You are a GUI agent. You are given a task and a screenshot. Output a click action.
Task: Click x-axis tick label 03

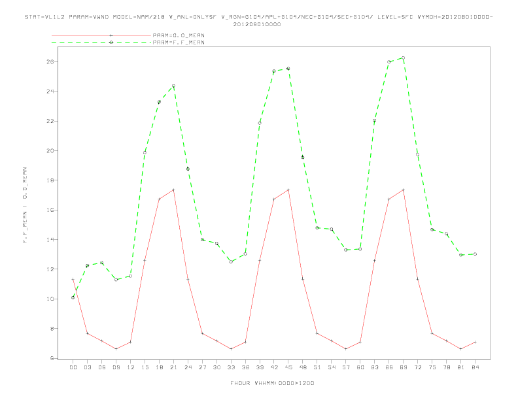pos(87,367)
